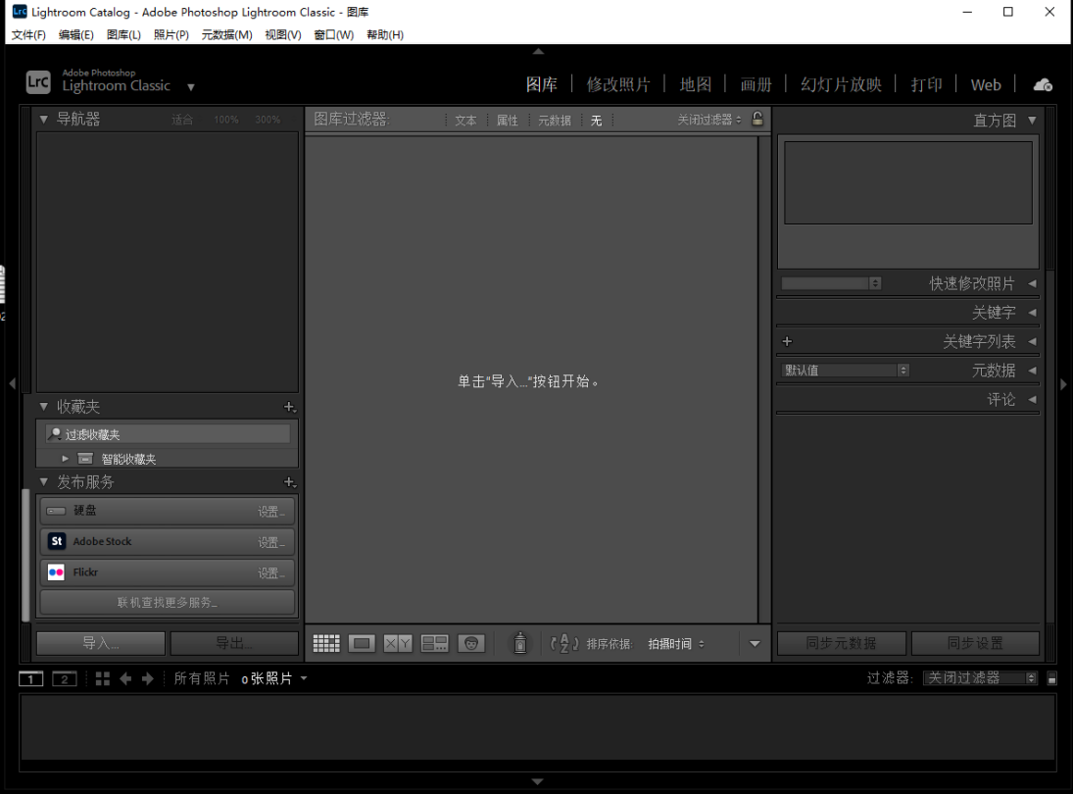This screenshot has width=1073, height=794.
Task: Hide right panel group arrow
Action: 1063,384
